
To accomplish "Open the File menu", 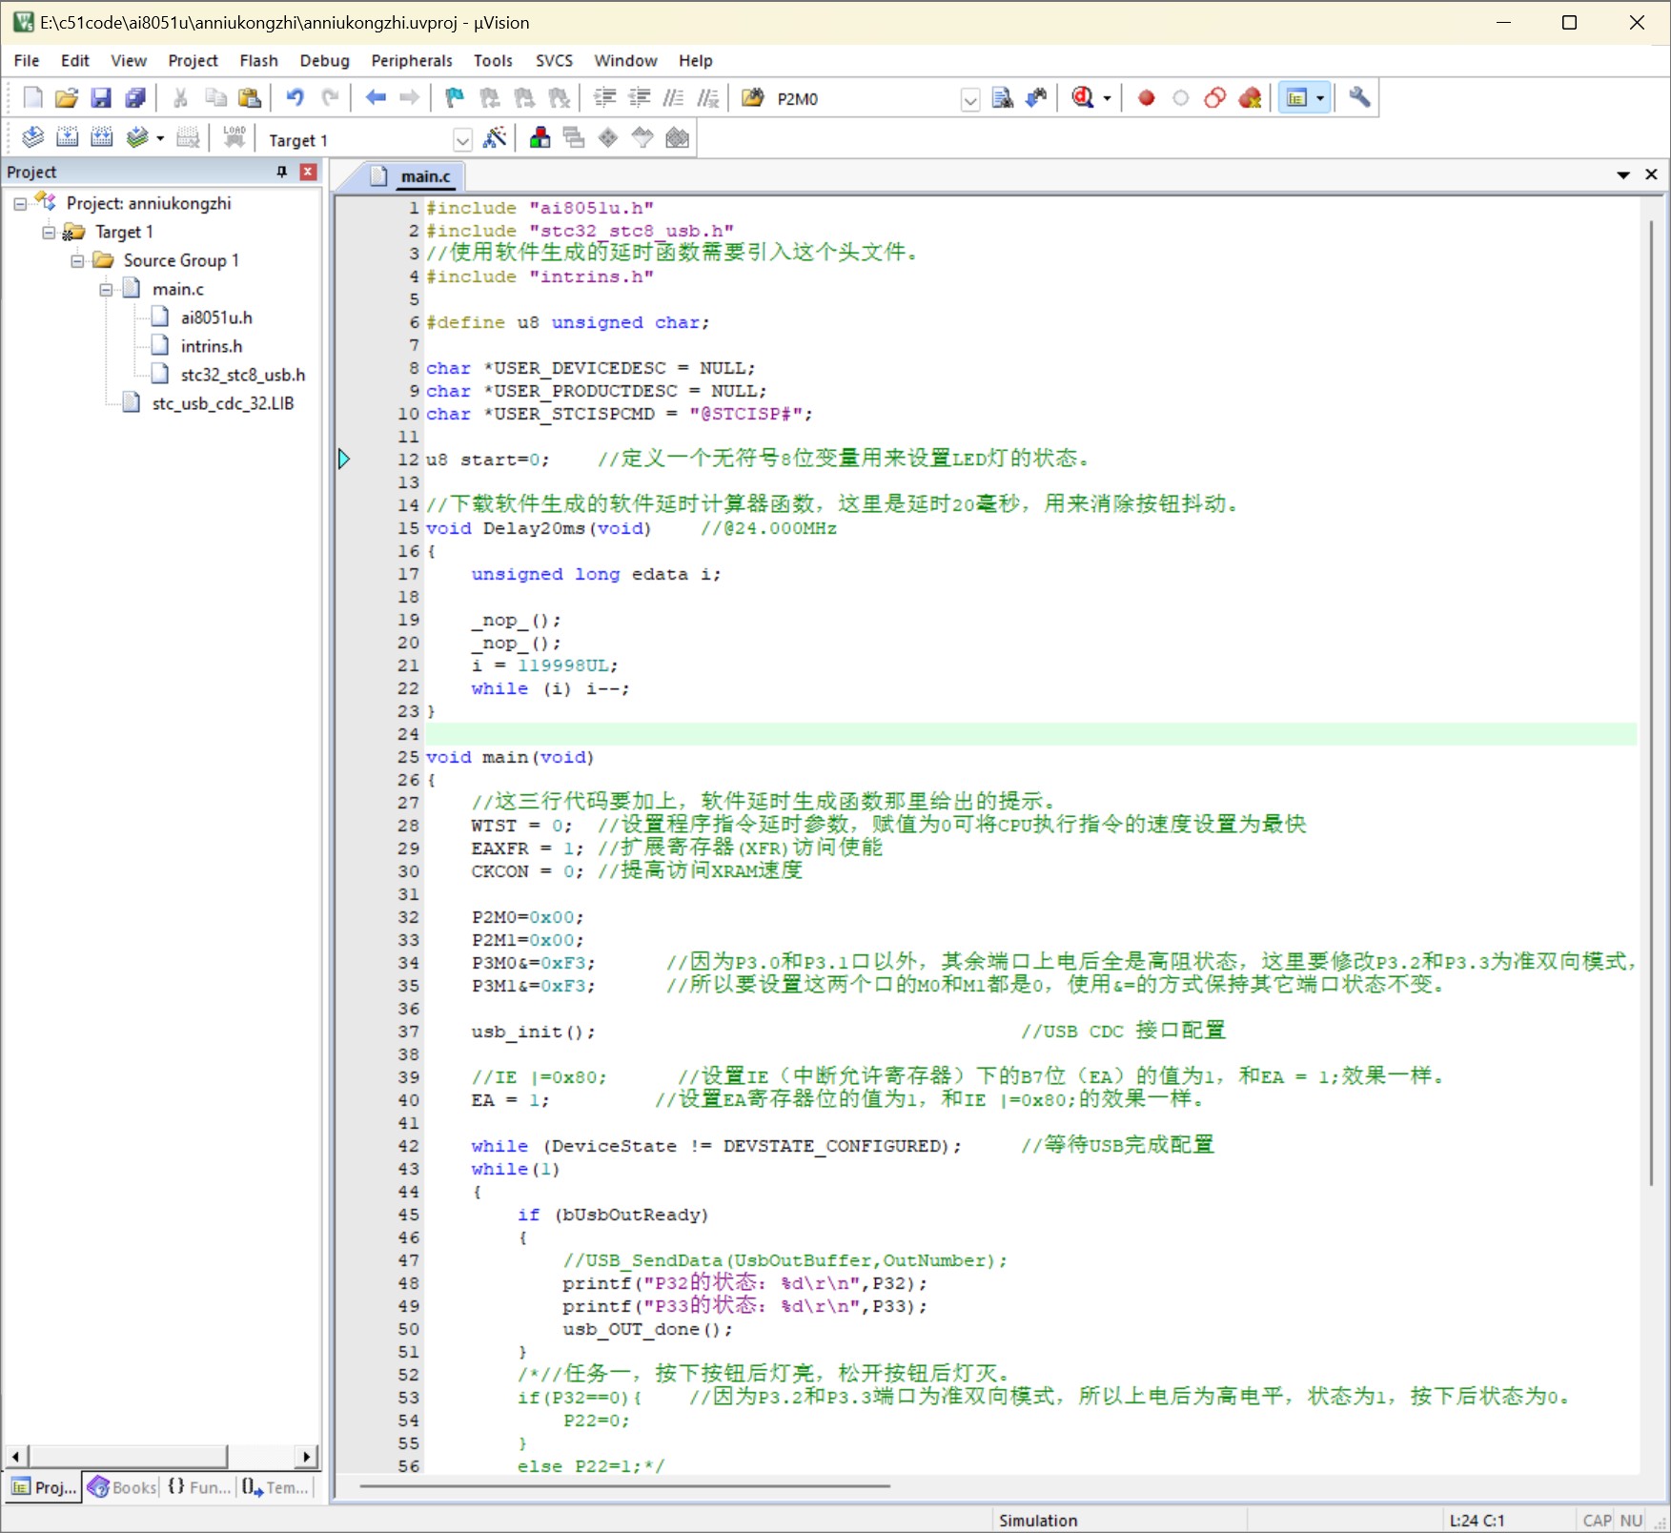I will pos(27,60).
